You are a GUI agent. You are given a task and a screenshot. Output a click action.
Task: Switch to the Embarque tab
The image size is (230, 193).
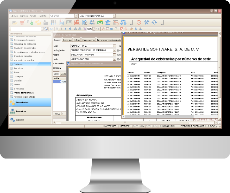click(x=67, y=40)
